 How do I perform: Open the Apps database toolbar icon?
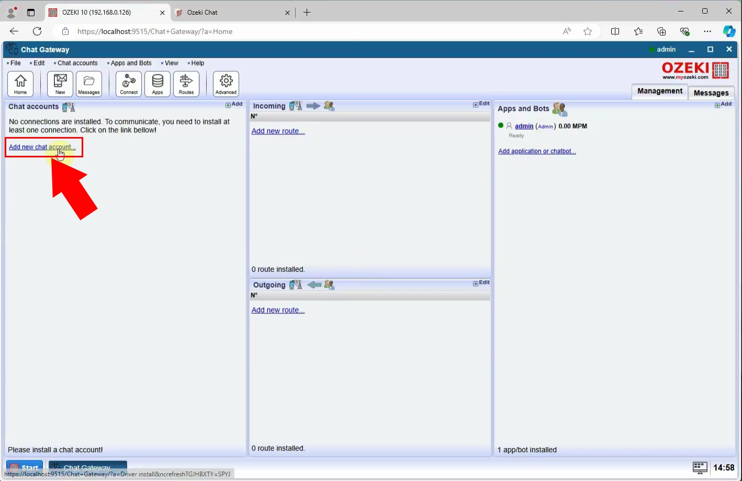(x=158, y=84)
